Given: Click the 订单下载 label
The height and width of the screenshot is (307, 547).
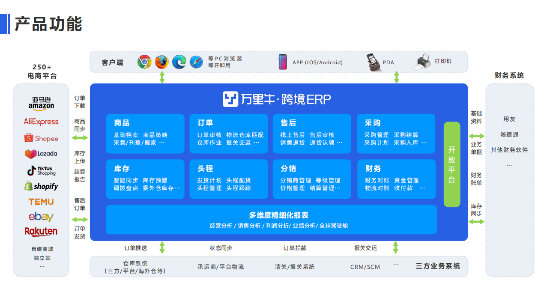Looking at the screenshot, I should tap(80, 102).
